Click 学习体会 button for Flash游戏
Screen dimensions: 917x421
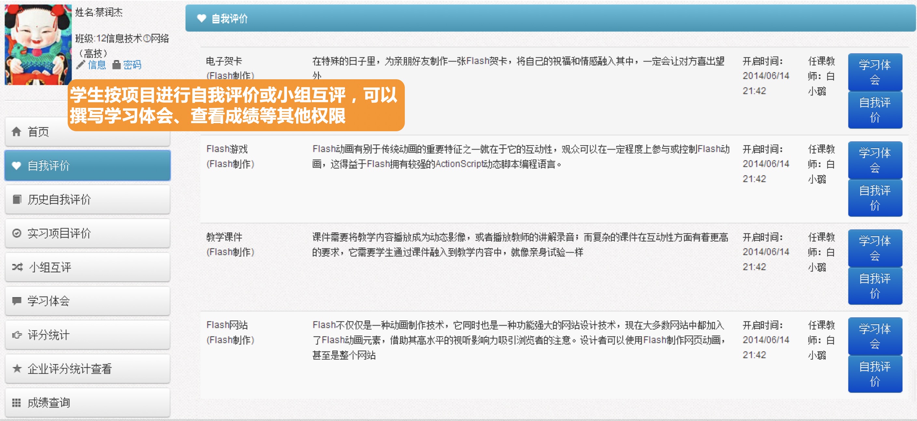click(x=875, y=160)
